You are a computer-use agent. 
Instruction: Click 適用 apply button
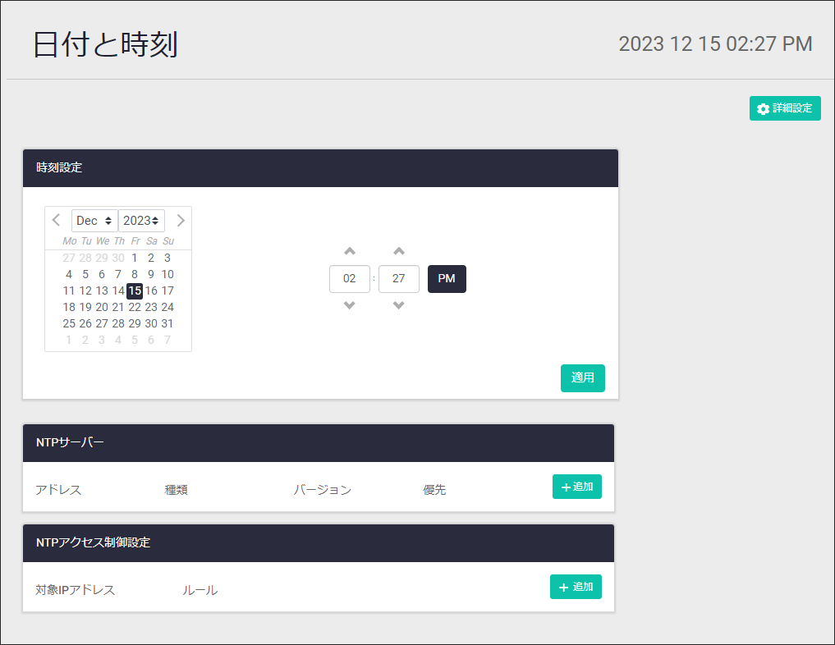point(583,377)
